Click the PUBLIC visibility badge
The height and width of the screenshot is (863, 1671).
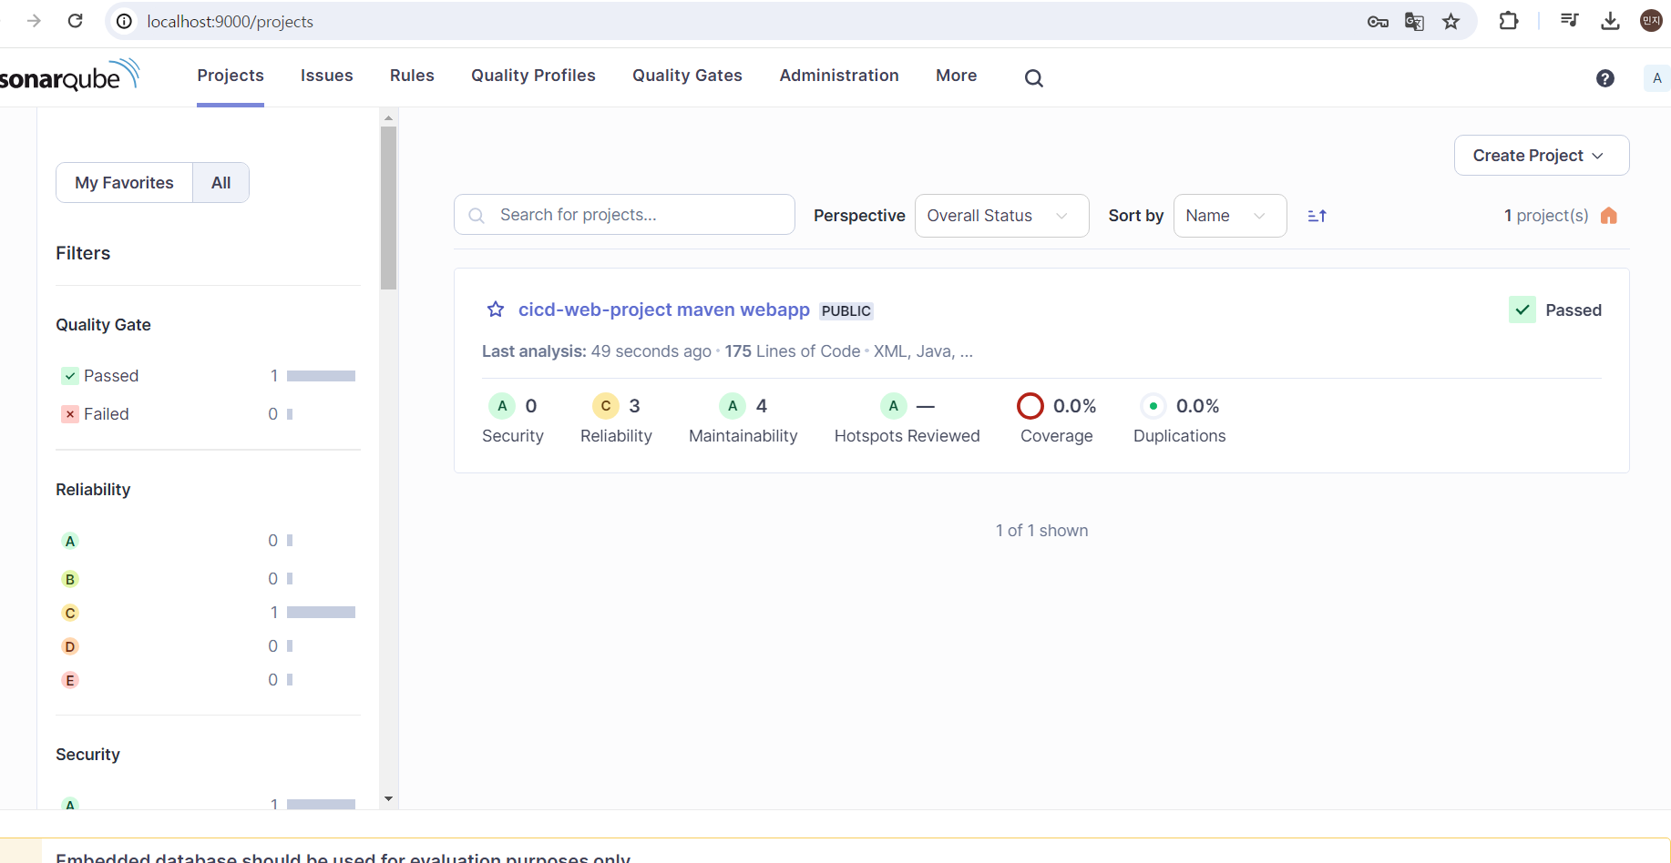[x=846, y=310]
